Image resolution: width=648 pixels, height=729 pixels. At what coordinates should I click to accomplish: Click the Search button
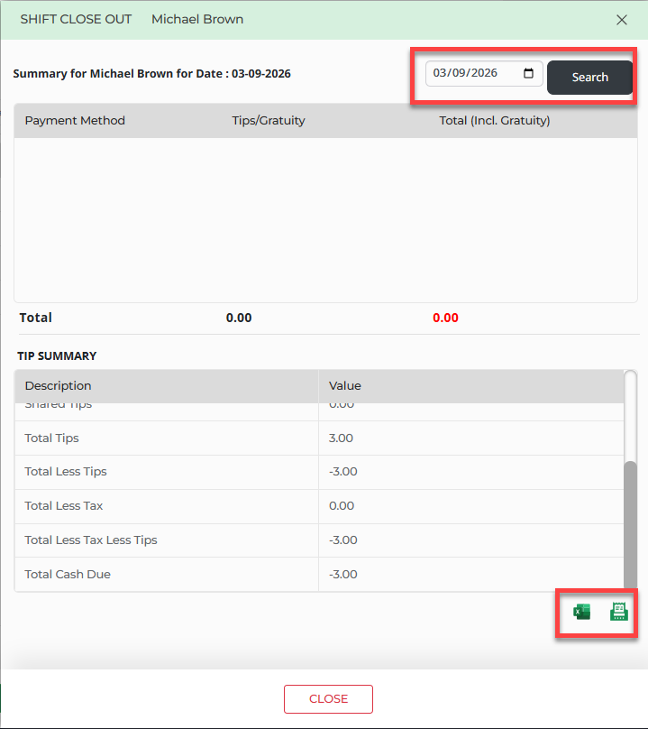coord(589,78)
